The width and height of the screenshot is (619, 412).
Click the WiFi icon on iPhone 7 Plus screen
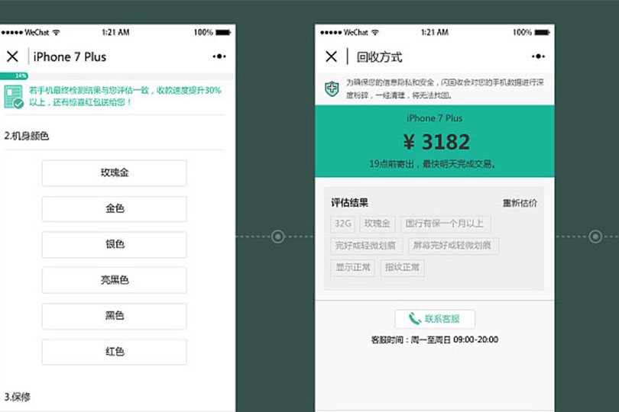[57, 32]
